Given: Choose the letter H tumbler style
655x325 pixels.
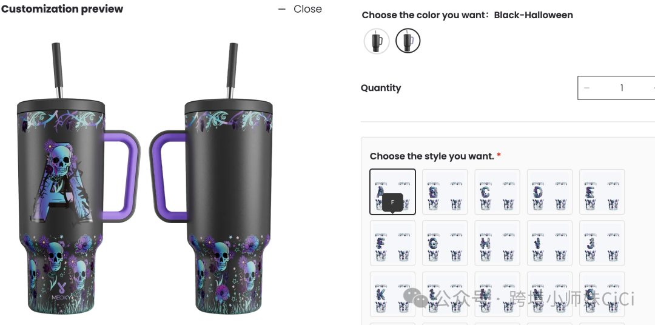Looking at the screenshot, I should pos(497,243).
